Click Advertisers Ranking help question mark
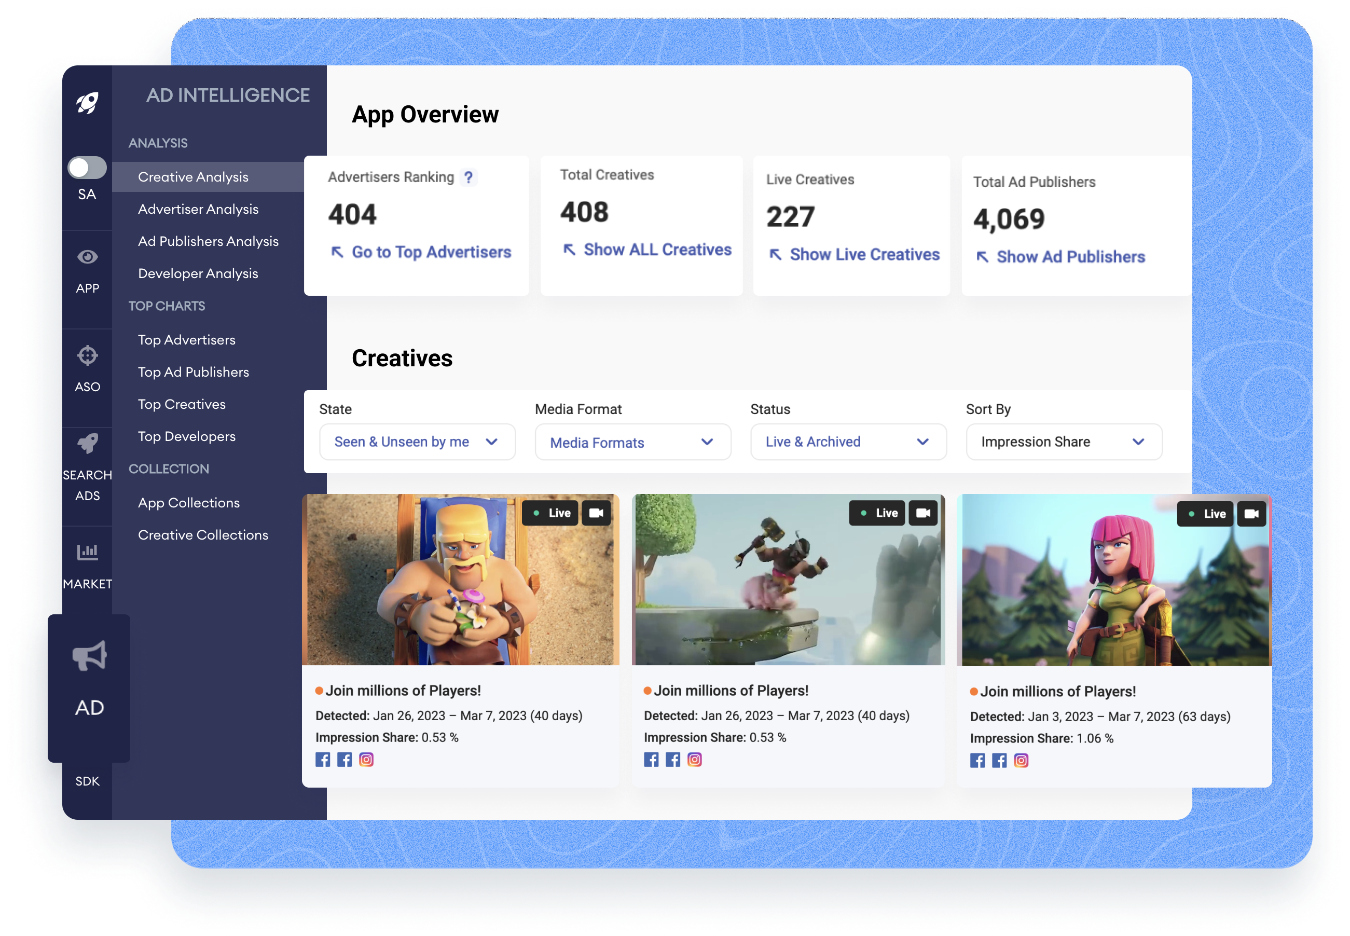The width and height of the screenshot is (1350, 936). point(469,177)
